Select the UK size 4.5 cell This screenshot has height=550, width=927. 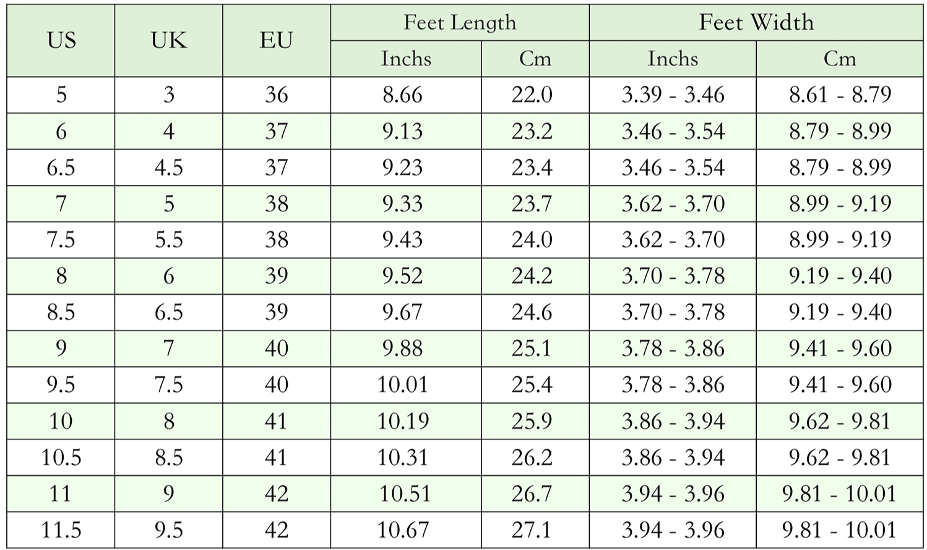click(168, 167)
